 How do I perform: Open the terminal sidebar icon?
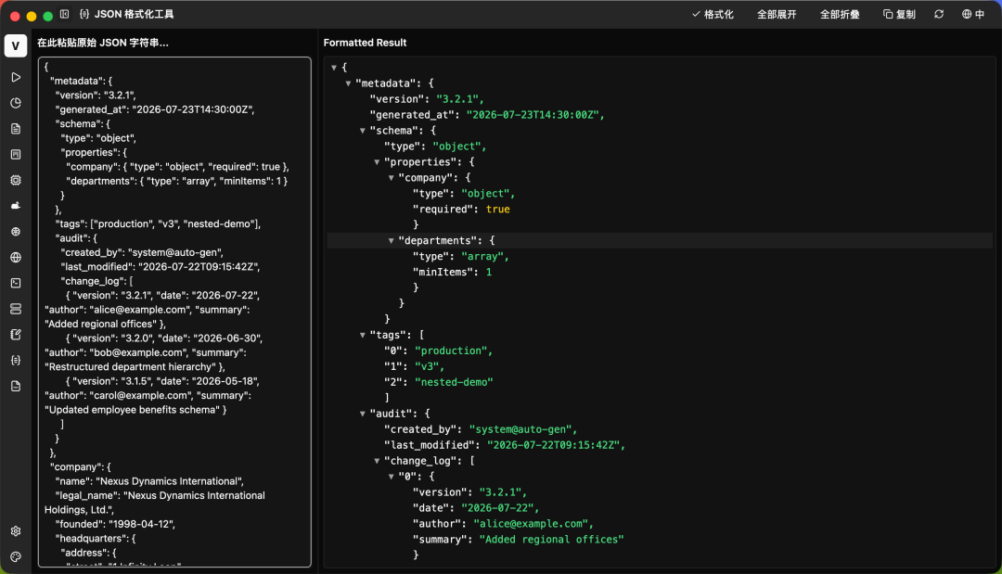(16, 283)
